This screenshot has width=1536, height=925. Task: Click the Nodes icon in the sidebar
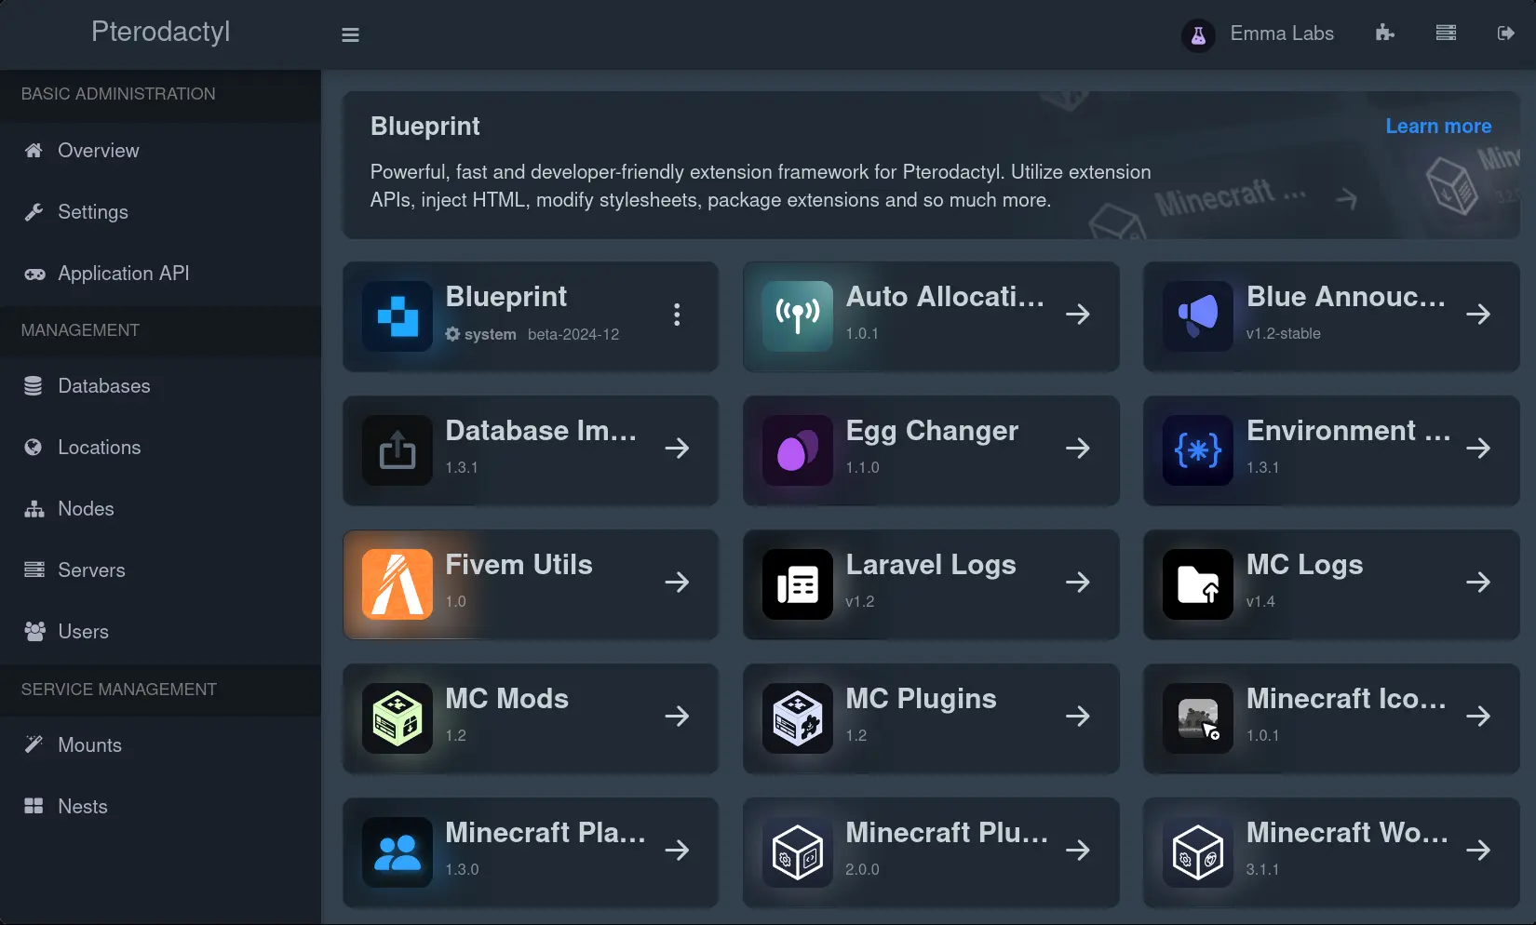(34, 509)
